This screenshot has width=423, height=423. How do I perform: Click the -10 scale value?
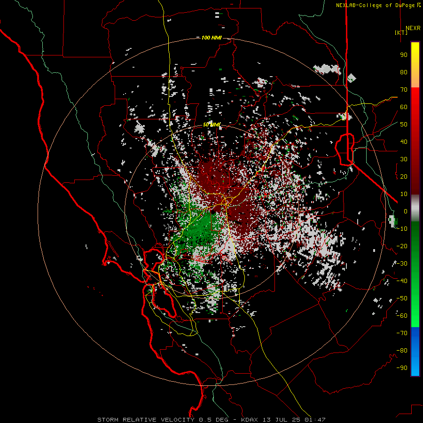402,229
